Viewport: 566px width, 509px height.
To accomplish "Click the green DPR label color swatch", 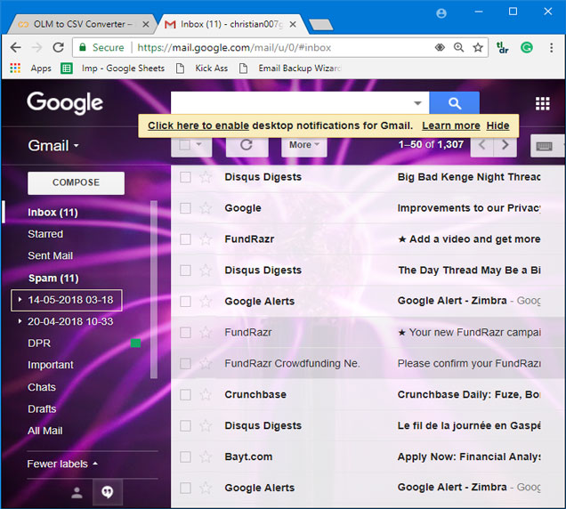I will click(x=136, y=343).
